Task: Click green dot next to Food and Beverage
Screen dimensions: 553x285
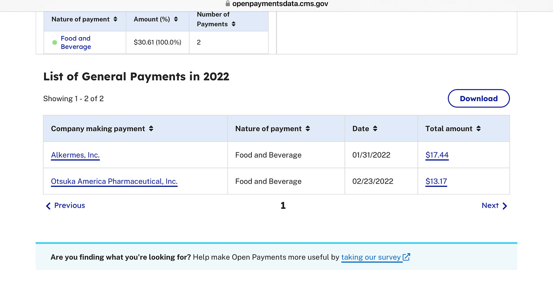Action: pyautogui.click(x=55, y=42)
